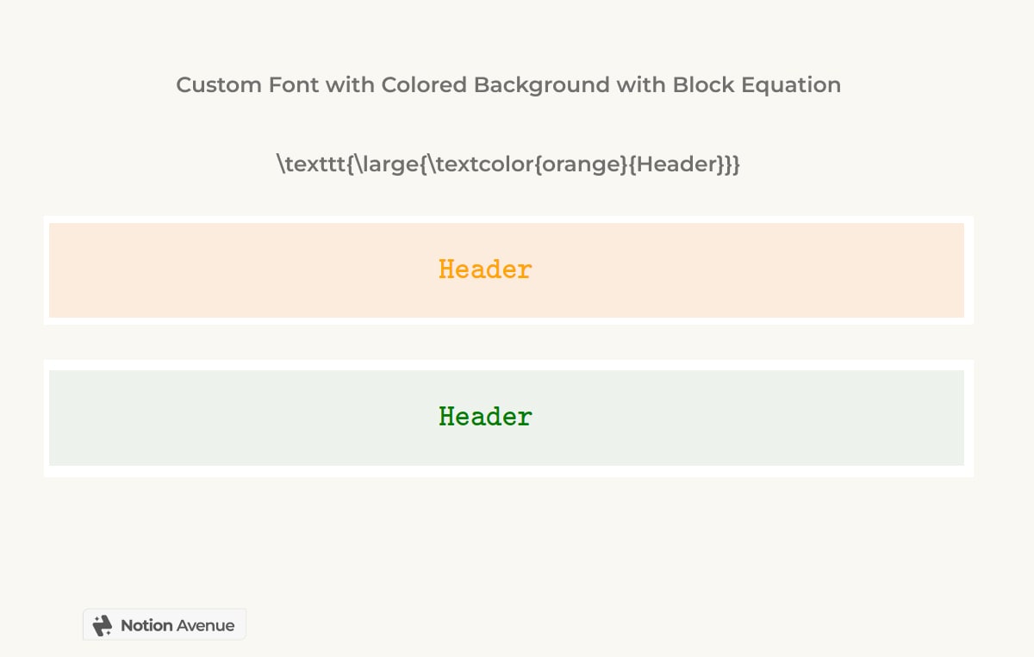Click the light green block background left of Header

pos(241,418)
